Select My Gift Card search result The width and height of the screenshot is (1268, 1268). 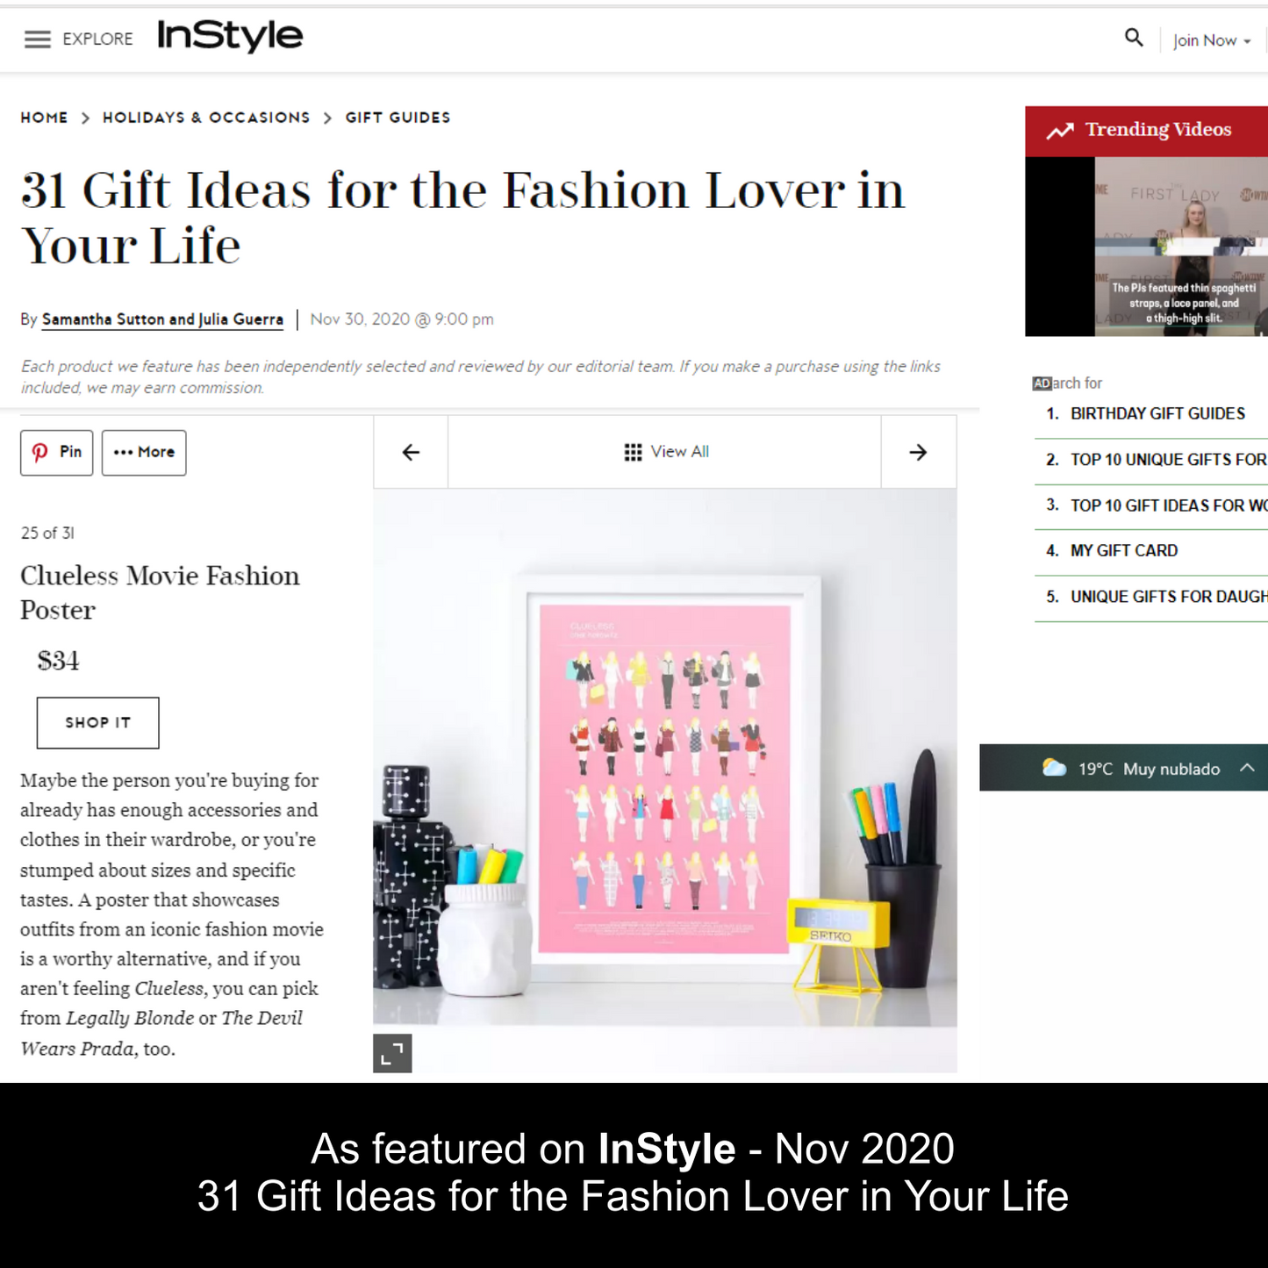(1123, 550)
